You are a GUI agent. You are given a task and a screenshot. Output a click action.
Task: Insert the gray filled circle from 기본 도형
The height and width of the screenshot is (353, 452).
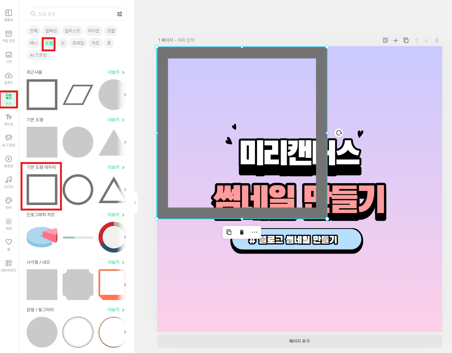tap(78, 142)
